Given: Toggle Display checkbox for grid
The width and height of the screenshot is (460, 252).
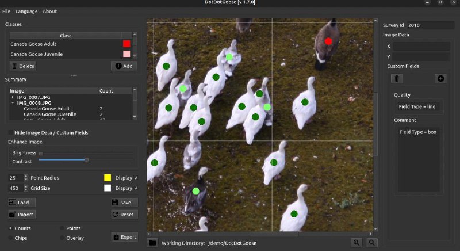Looking at the screenshot, I should pyautogui.click(x=136, y=188).
